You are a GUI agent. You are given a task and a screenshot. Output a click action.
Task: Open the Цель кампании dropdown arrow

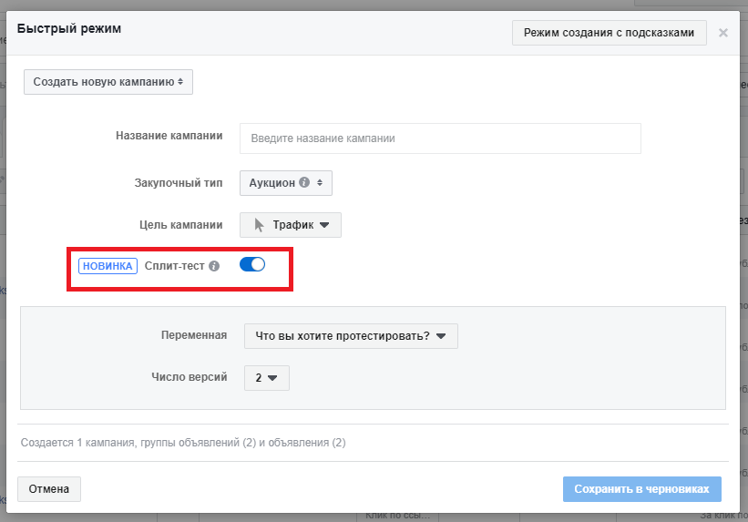click(x=323, y=225)
